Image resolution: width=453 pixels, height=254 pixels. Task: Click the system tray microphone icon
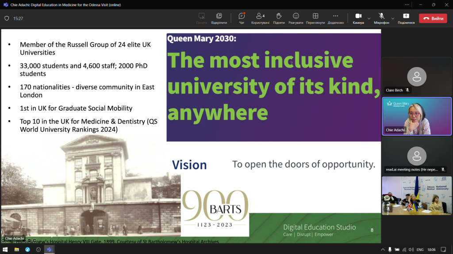click(x=390, y=250)
